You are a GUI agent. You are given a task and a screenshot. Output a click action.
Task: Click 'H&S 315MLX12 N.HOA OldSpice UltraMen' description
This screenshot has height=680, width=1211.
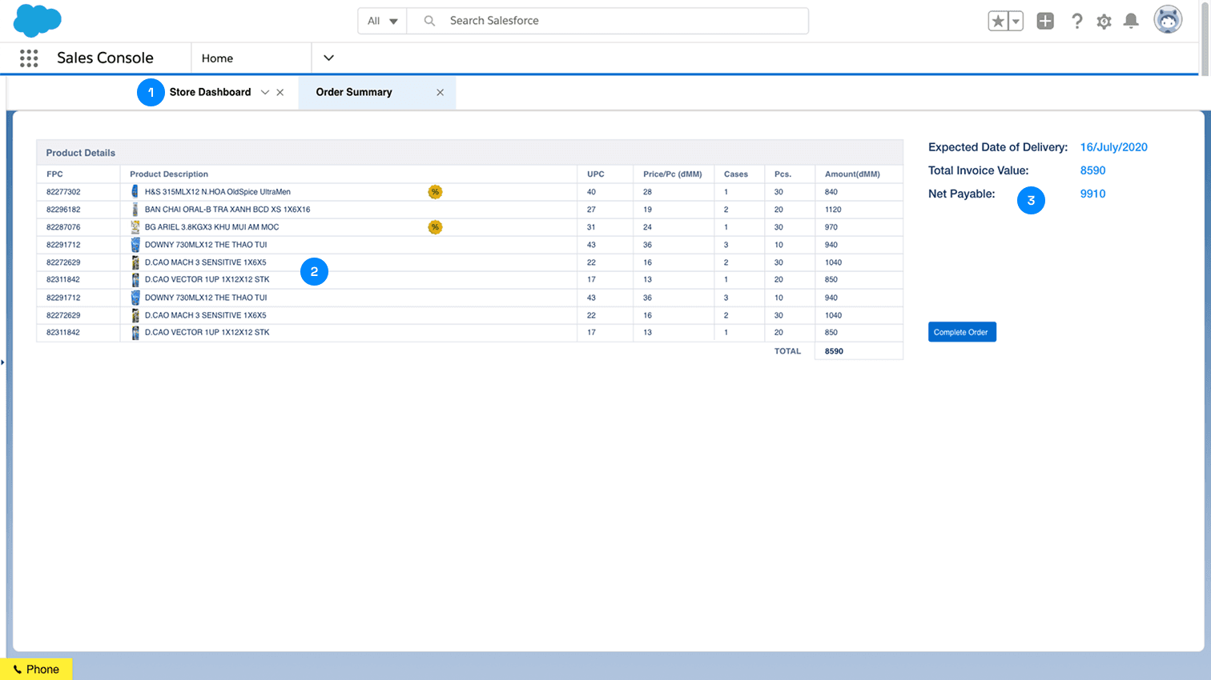218,192
